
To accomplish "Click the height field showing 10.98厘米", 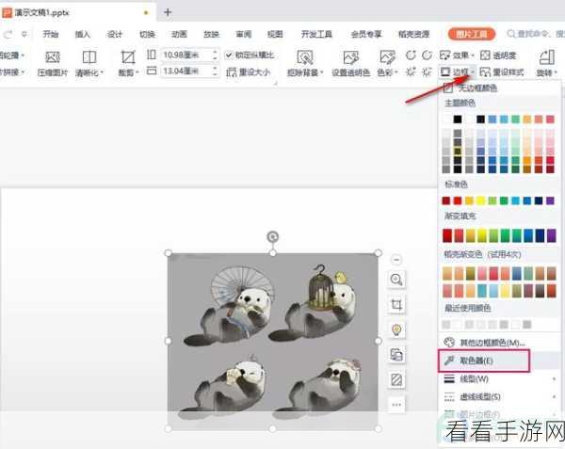I will coord(186,56).
